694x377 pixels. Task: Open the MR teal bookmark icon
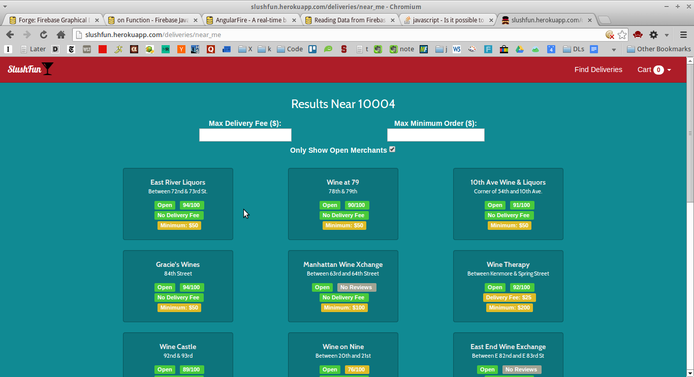coord(166,49)
